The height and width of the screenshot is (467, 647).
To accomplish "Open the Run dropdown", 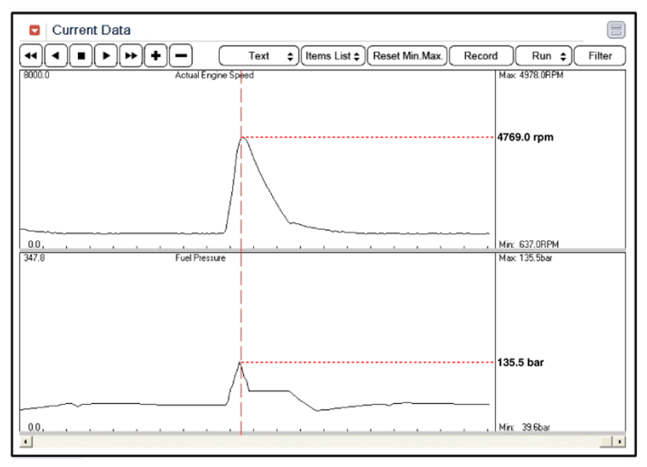I will [542, 56].
